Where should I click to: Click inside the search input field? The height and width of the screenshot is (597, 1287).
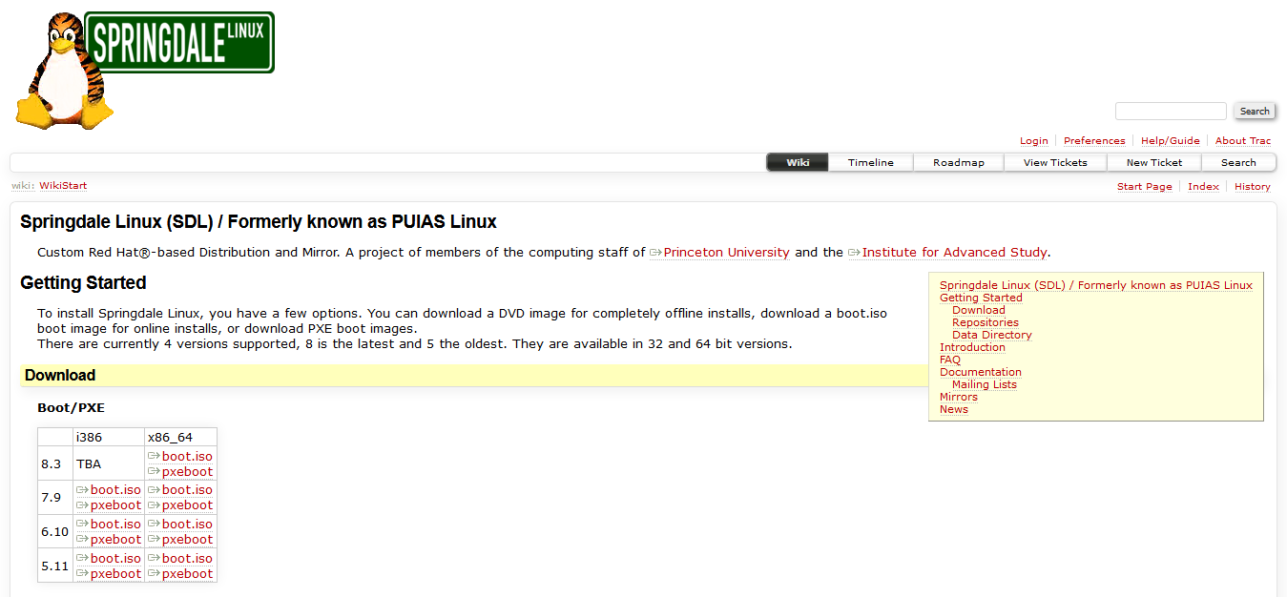pos(1171,111)
